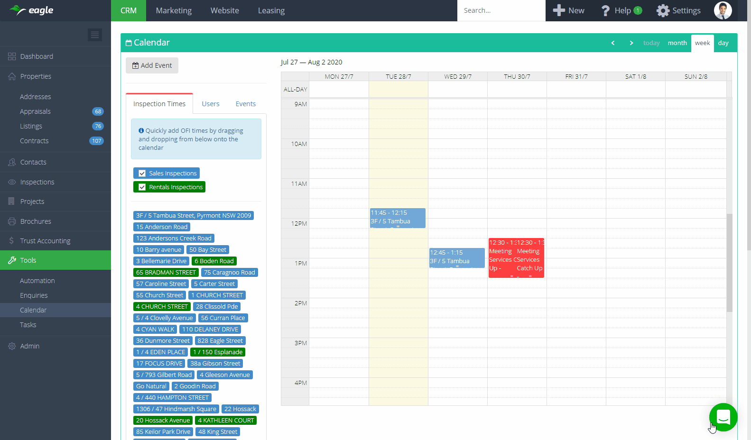Select the 15 Anderson Road property tag

point(162,227)
